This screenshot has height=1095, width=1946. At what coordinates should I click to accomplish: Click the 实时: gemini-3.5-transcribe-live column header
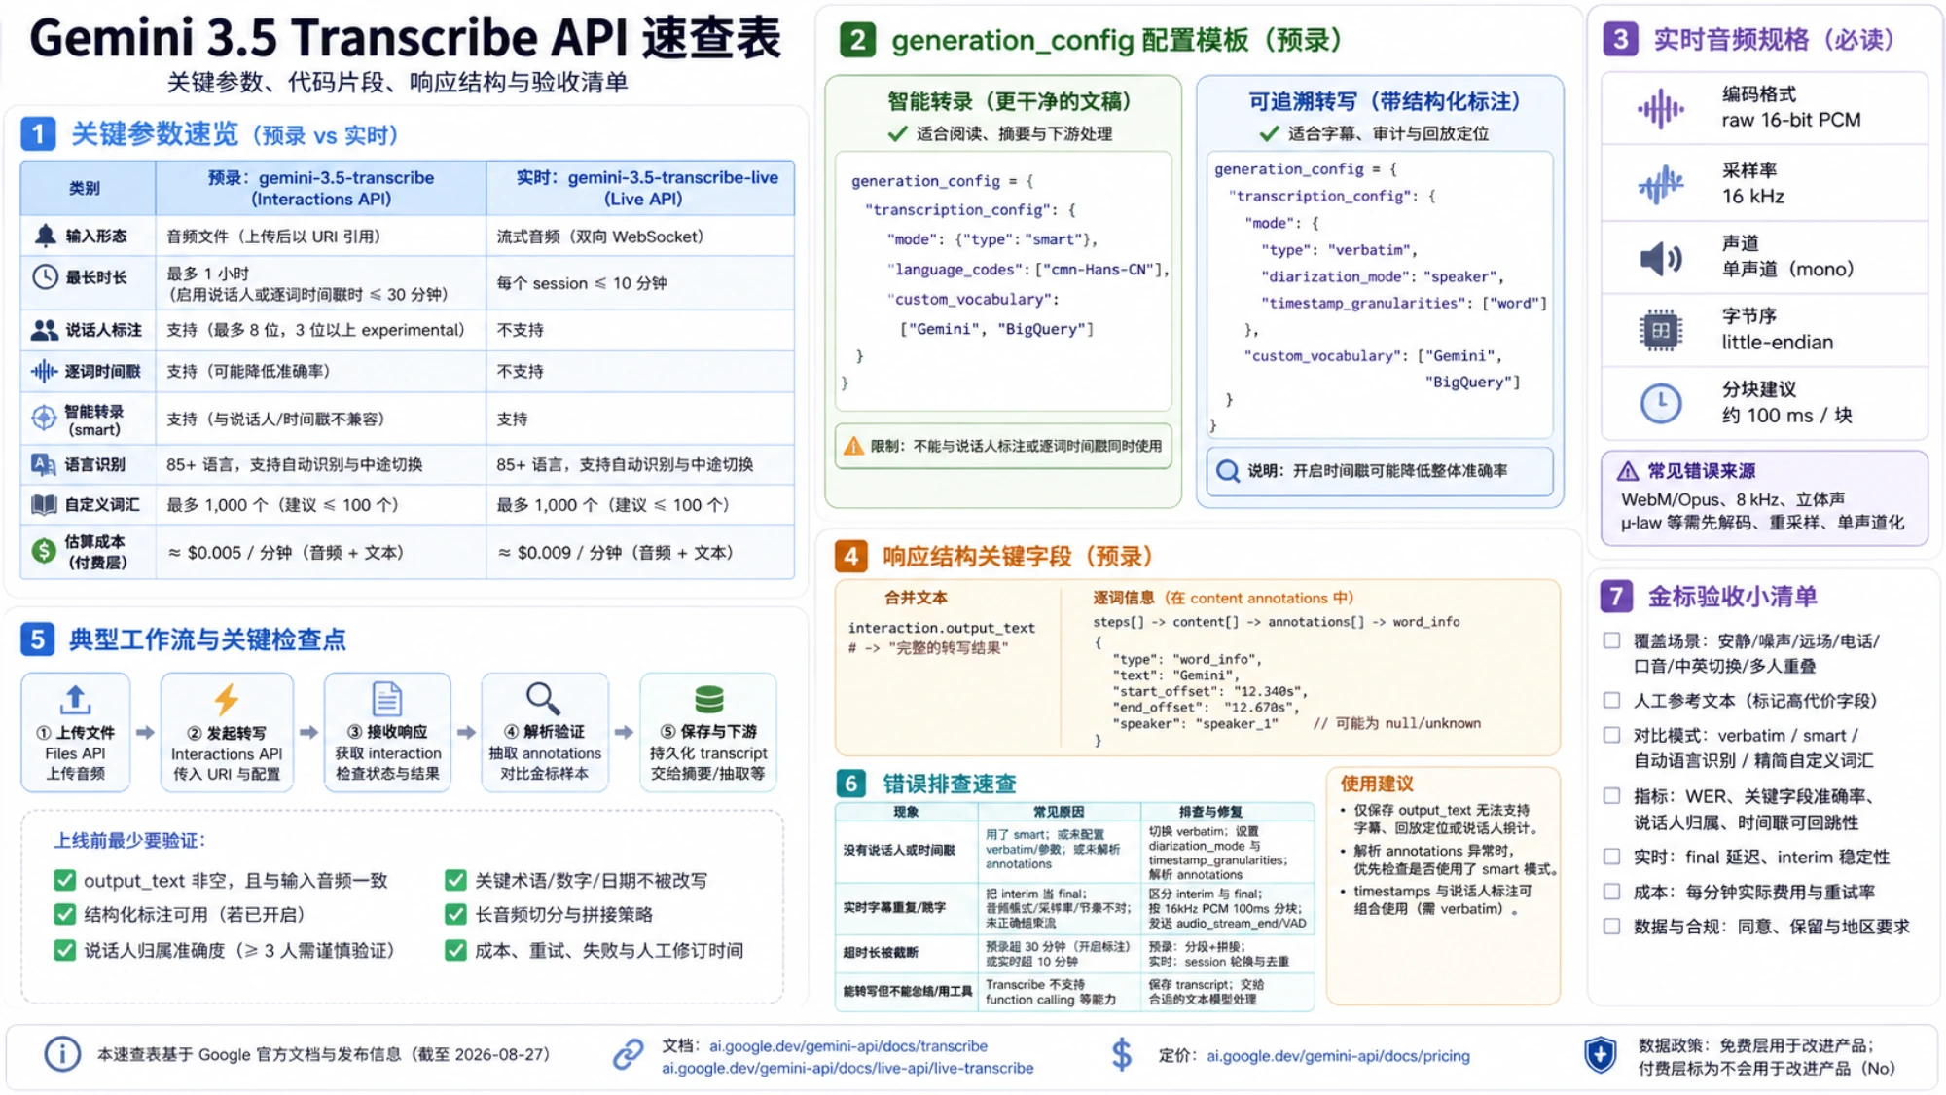click(640, 188)
